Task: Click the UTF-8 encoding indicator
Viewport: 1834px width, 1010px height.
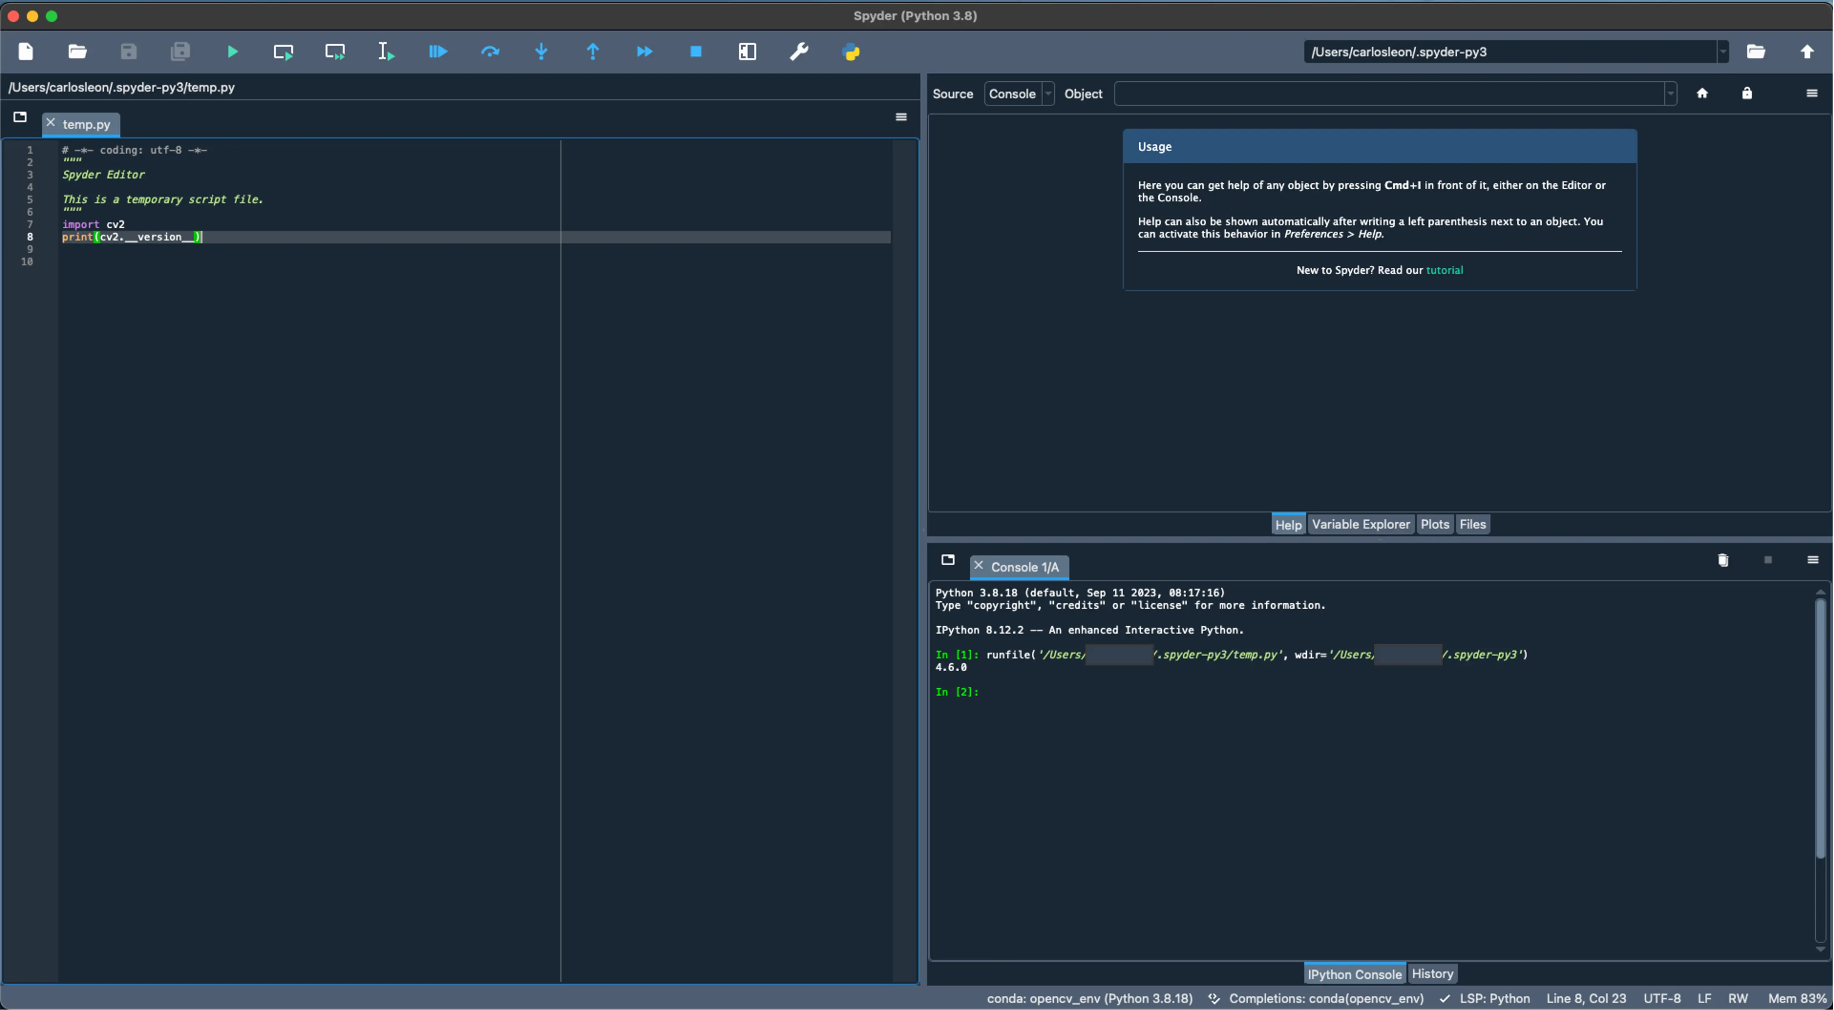Action: click(1662, 999)
